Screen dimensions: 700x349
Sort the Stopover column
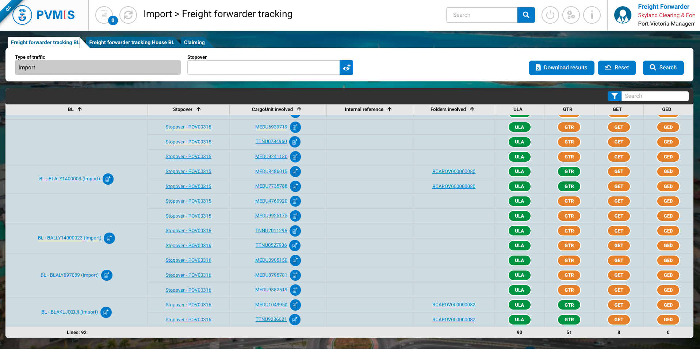[199, 109]
